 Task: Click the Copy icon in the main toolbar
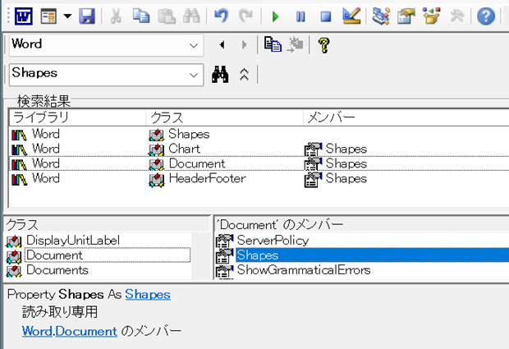tap(141, 16)
